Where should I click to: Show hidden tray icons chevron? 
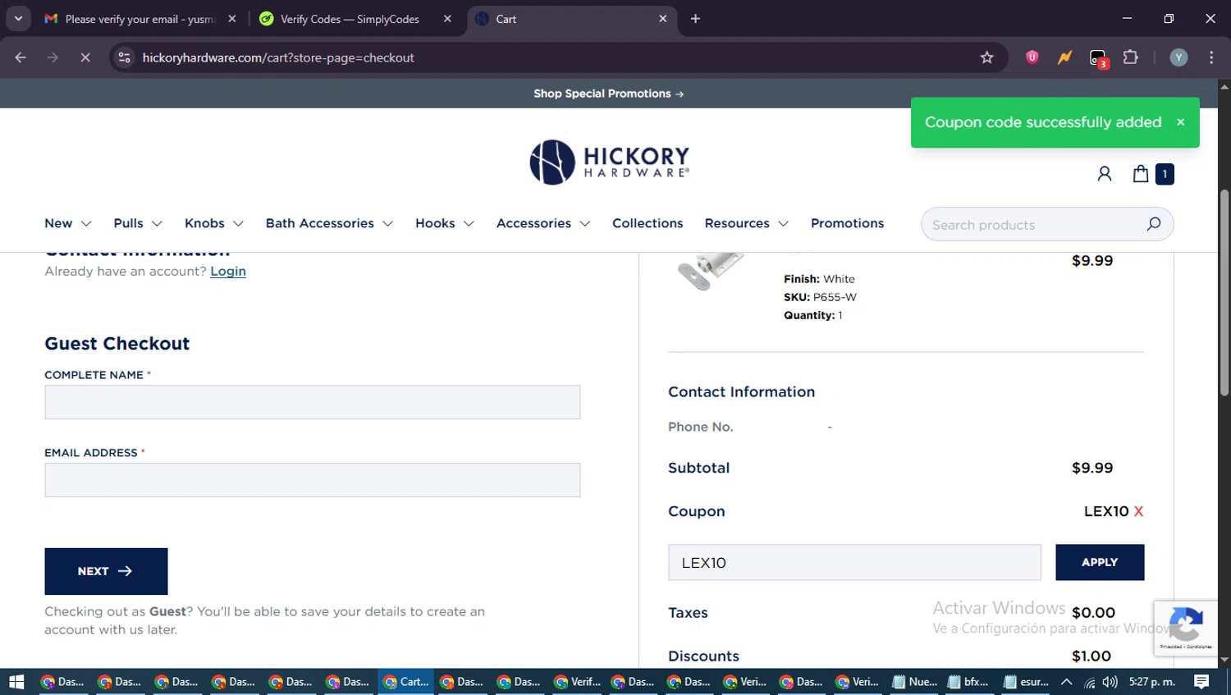click(x=1067, y=682)
